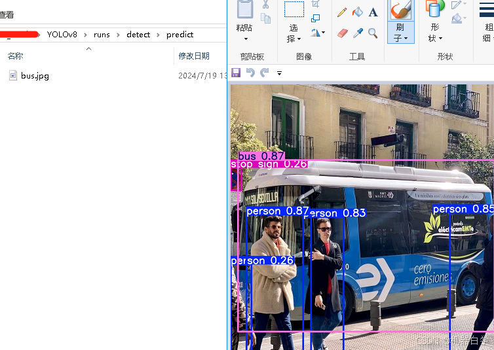
Task: Click the Redo arrow icon
Action: (265, 73)
